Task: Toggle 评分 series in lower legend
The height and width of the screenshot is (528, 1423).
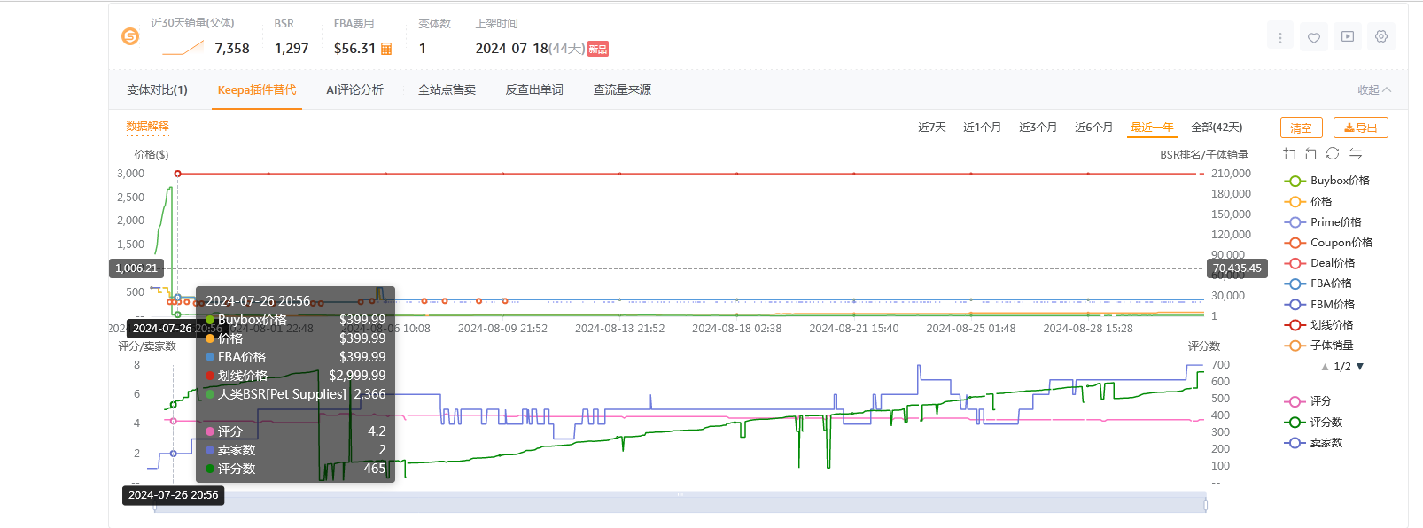Action: pyautogui.click(x=1308, y=401)
